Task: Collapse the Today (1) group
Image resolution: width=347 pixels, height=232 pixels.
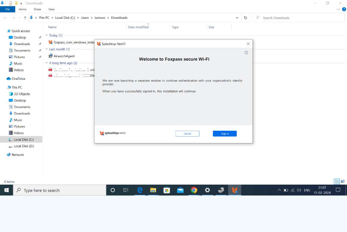Action: coord(46,35)
